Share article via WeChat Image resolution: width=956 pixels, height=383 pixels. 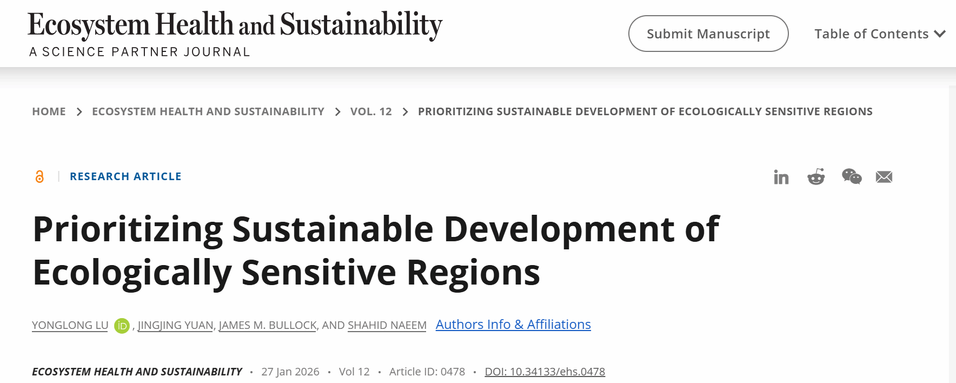coord(851,176)
